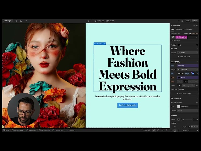This screenshot has height=151, width=201.
Task: Add background image with plus icon
Action: (197, 102)
